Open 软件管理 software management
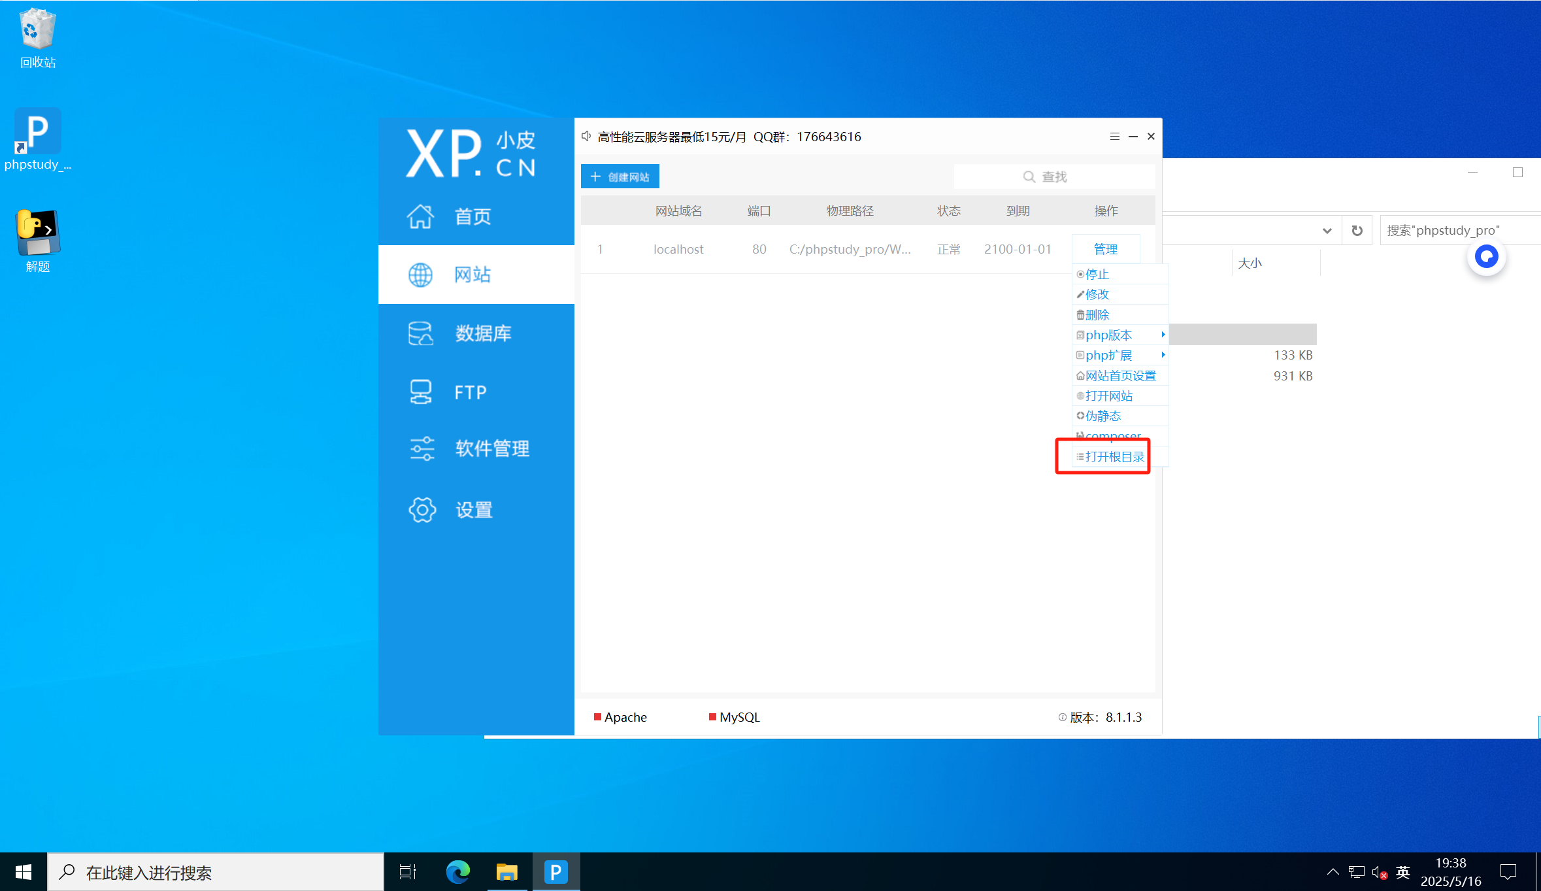The height and width of the screenshot is (891, 1541). (x=492, y=448)
